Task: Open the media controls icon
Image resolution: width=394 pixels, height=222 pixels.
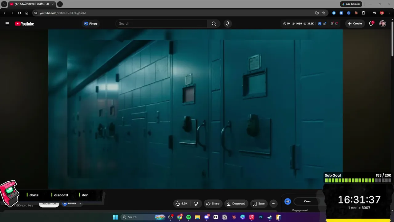Action: [374, 13]
